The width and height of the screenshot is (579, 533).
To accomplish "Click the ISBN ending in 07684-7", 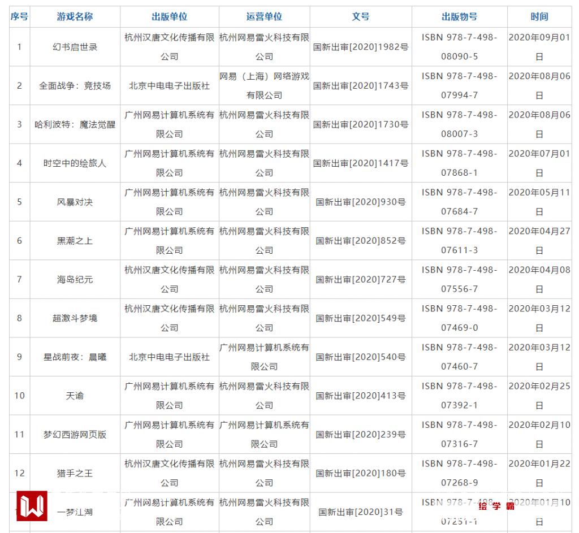I will [459, 202].
